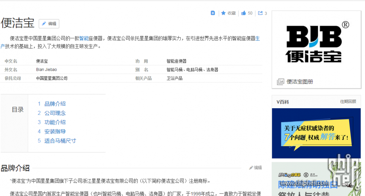Click the 便洁宝 page title

pos(18,23)
